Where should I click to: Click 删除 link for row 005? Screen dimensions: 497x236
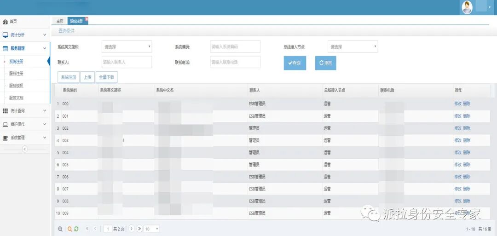(x=467, y=164)
